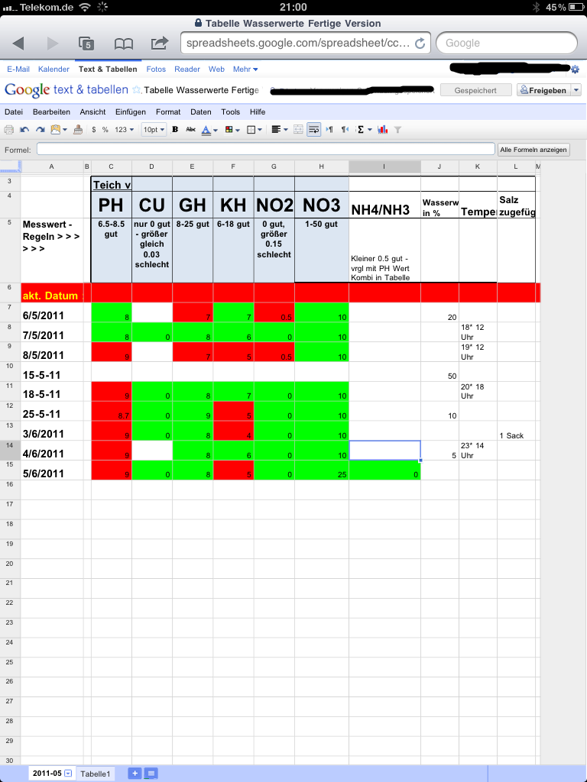This screenshot has width=587, height=782.
Task: Toggle bold formatting
Action: (x=175, y=130)
